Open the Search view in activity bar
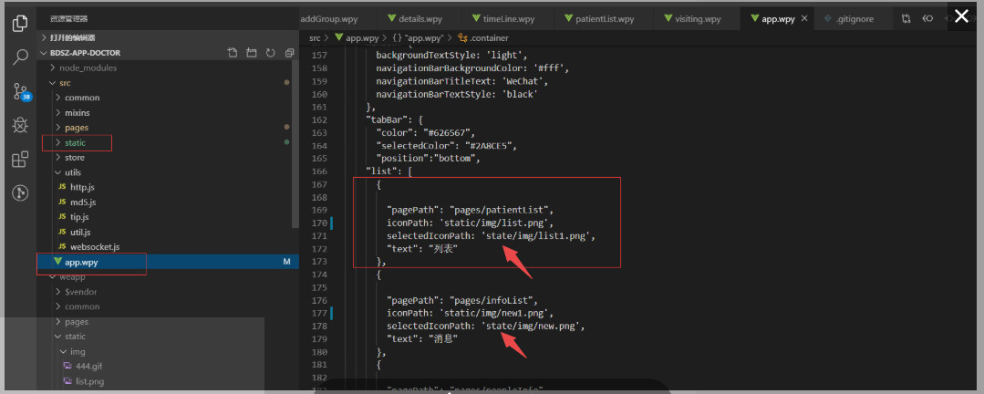This screenshot has width=984, height=394. (x=20, y=57)
